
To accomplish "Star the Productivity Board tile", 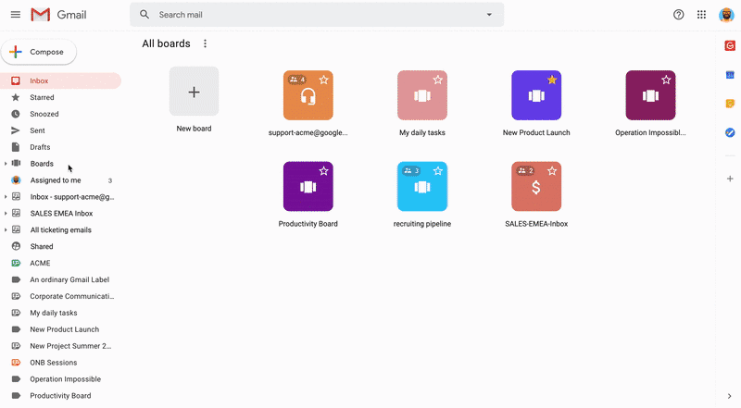I will [323, 171].
